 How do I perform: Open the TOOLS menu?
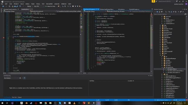pyautogui.click(x=38, y=4)
